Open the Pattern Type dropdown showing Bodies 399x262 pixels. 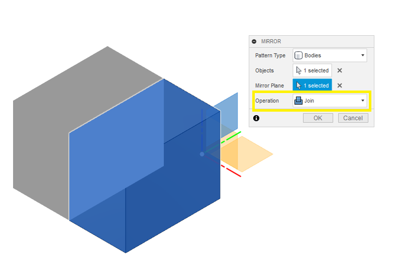pos(330,55)
